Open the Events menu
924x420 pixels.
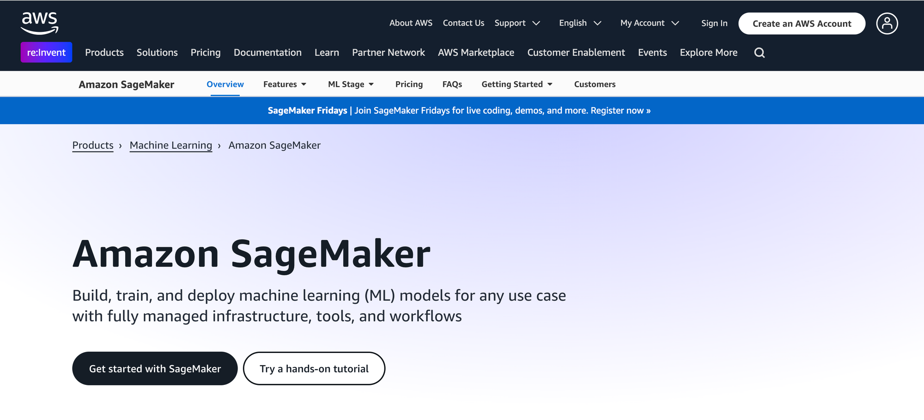(x=652, y=53)
